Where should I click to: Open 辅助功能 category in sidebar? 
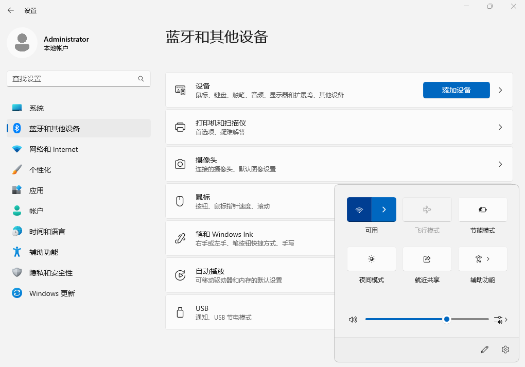click(x=79, y=252)
